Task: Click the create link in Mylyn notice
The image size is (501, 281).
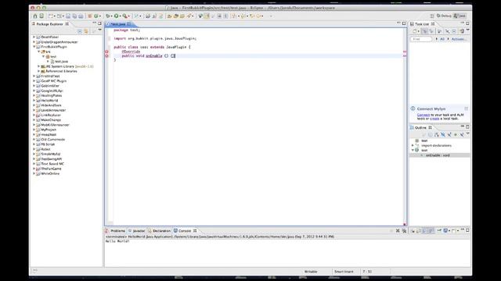Action: (434, 119)
